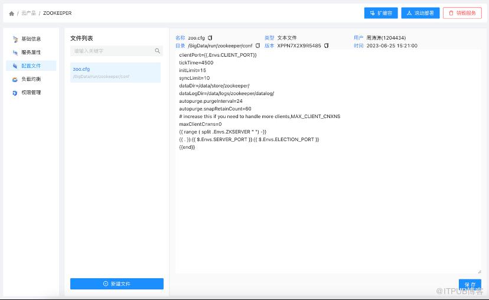Start 滚动部署 from the top bar
The width and height of the screenshot is (489, 300).
[420, 13]
